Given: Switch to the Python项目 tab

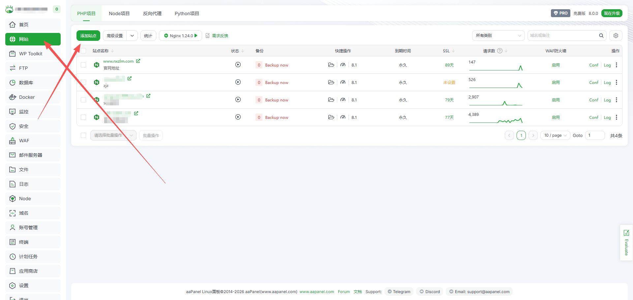Looking at the screenshot, I should coord(187,14).
